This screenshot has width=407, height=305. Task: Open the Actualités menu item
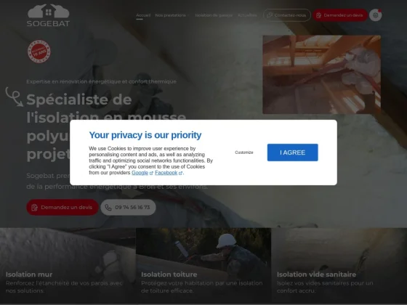click(x=247, y=15)
